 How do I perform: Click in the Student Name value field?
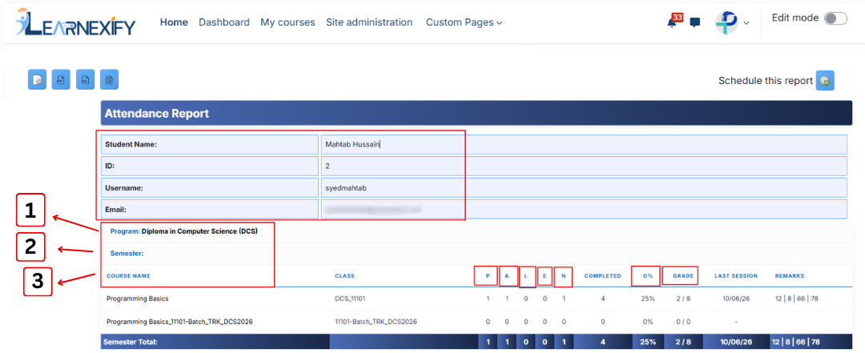click(x=584, y=145)
